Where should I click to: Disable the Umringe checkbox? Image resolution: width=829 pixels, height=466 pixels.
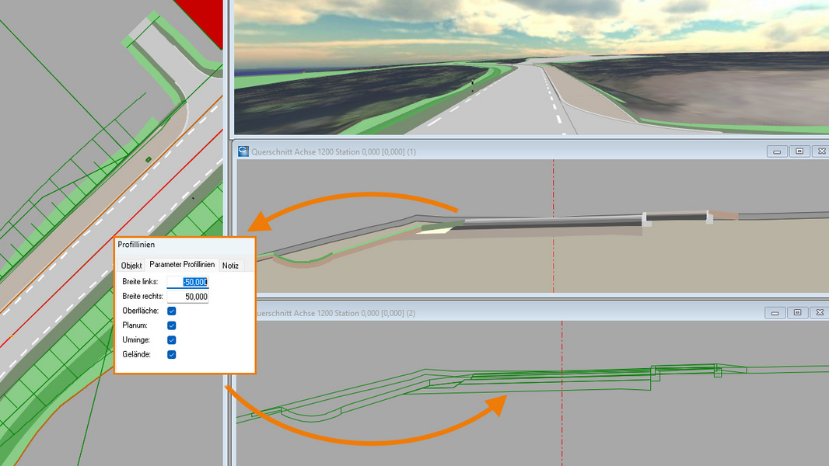coord(172,340)
